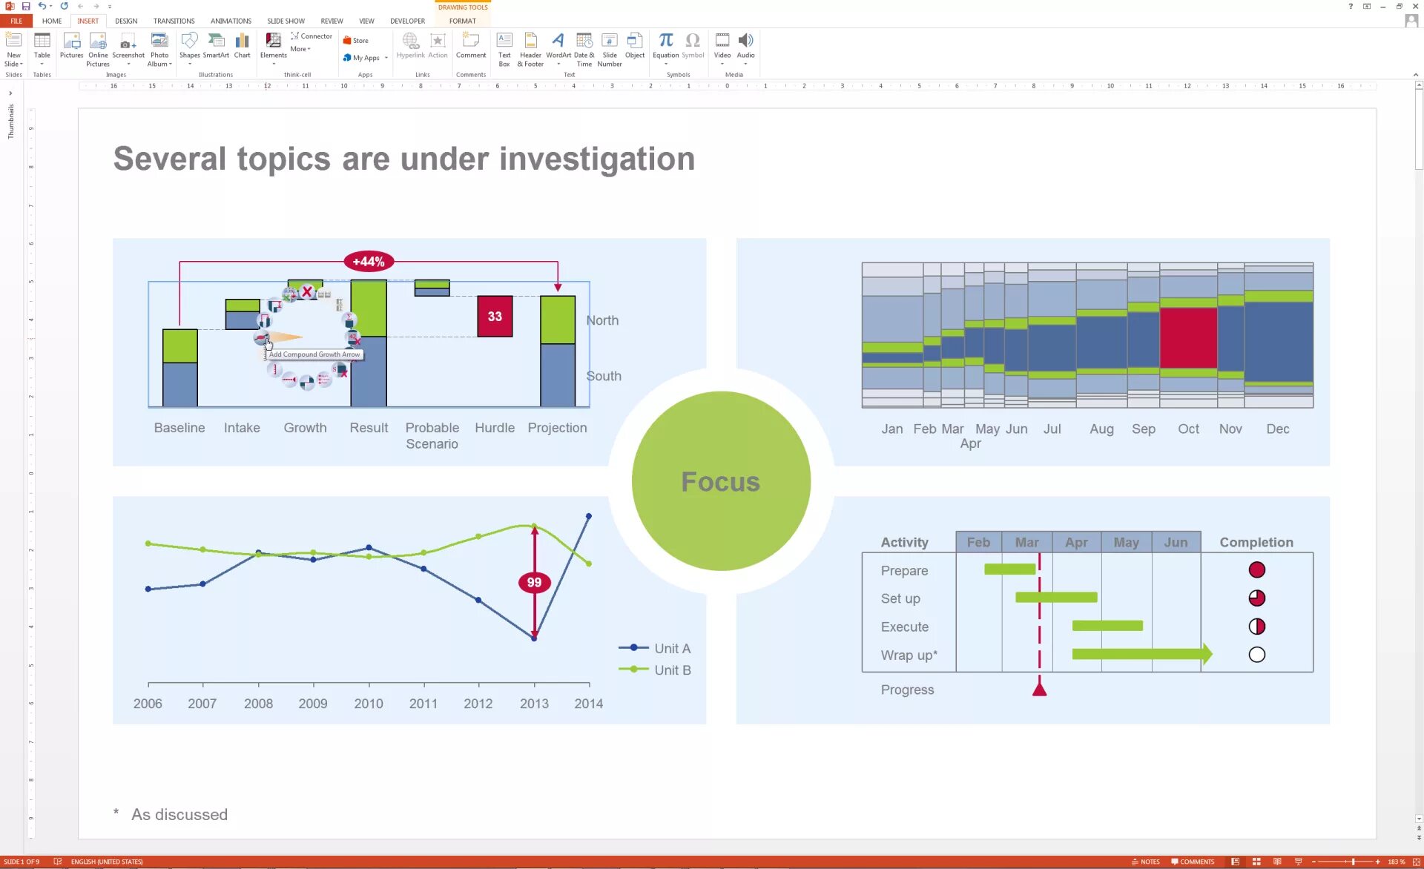Screen dimensions: 1424x869
Task: Switch to Slide Sorter view
Action: [1256, 862]
